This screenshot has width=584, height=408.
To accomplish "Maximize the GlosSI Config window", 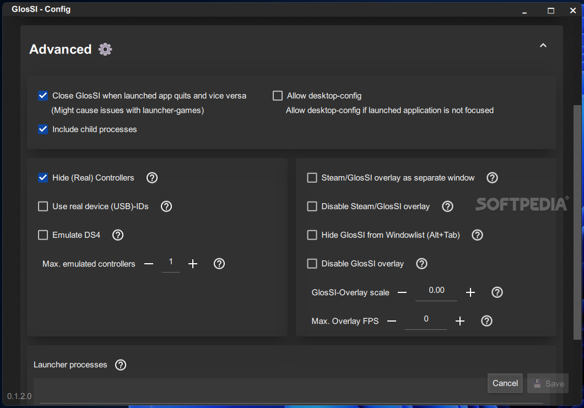I will pyautogui.click(x=551, y=10).
